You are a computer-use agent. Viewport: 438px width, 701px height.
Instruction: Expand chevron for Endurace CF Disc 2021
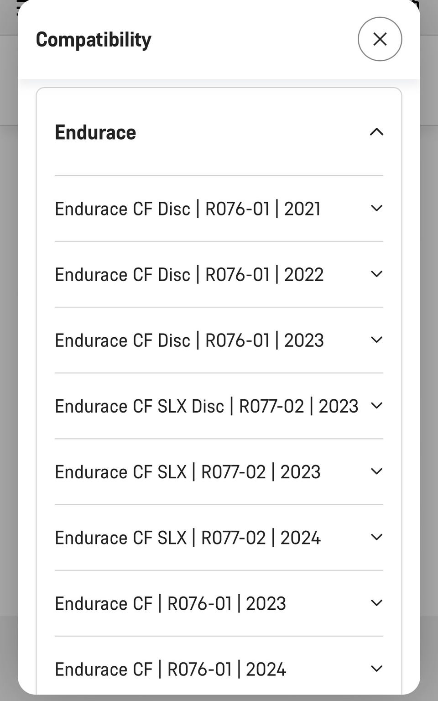click(376, 209)
